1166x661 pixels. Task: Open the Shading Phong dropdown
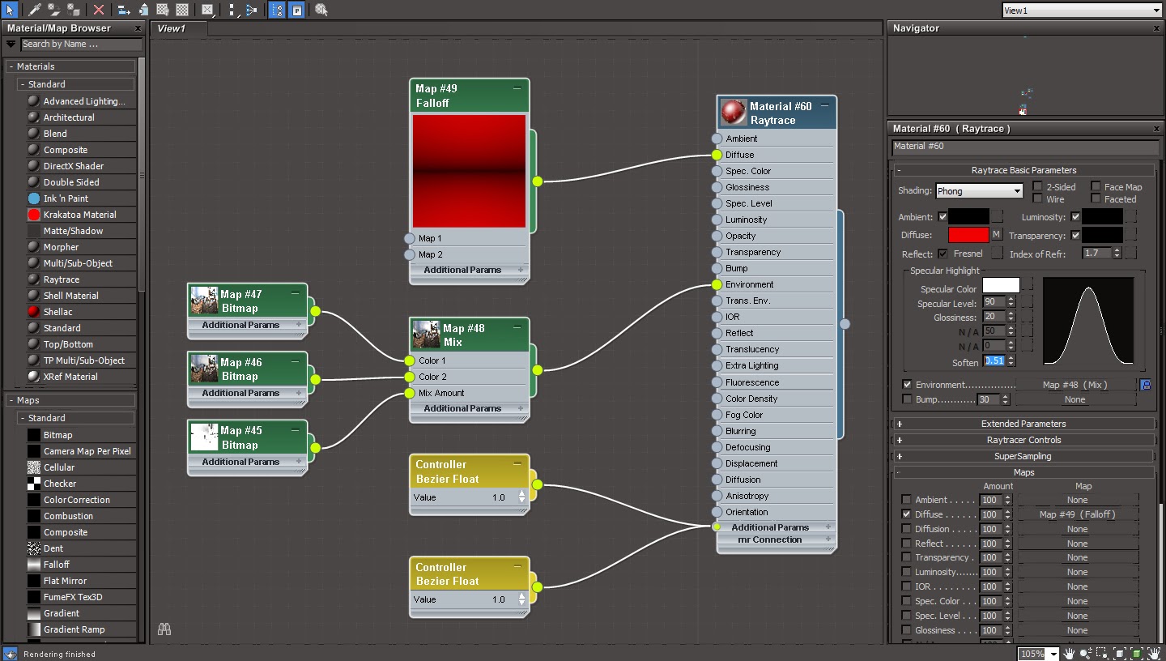980,191
